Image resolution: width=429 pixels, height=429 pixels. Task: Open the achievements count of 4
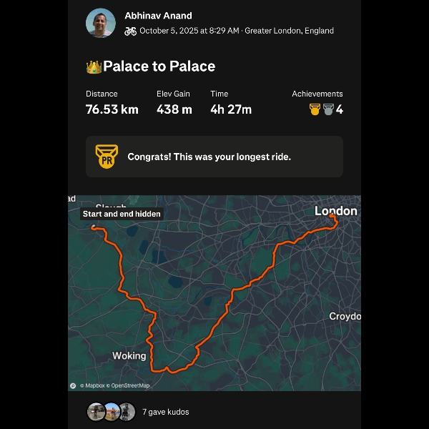point(339,109)
